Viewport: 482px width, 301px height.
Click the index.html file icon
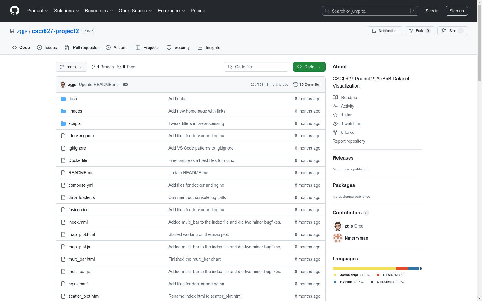tap(63, 222)
